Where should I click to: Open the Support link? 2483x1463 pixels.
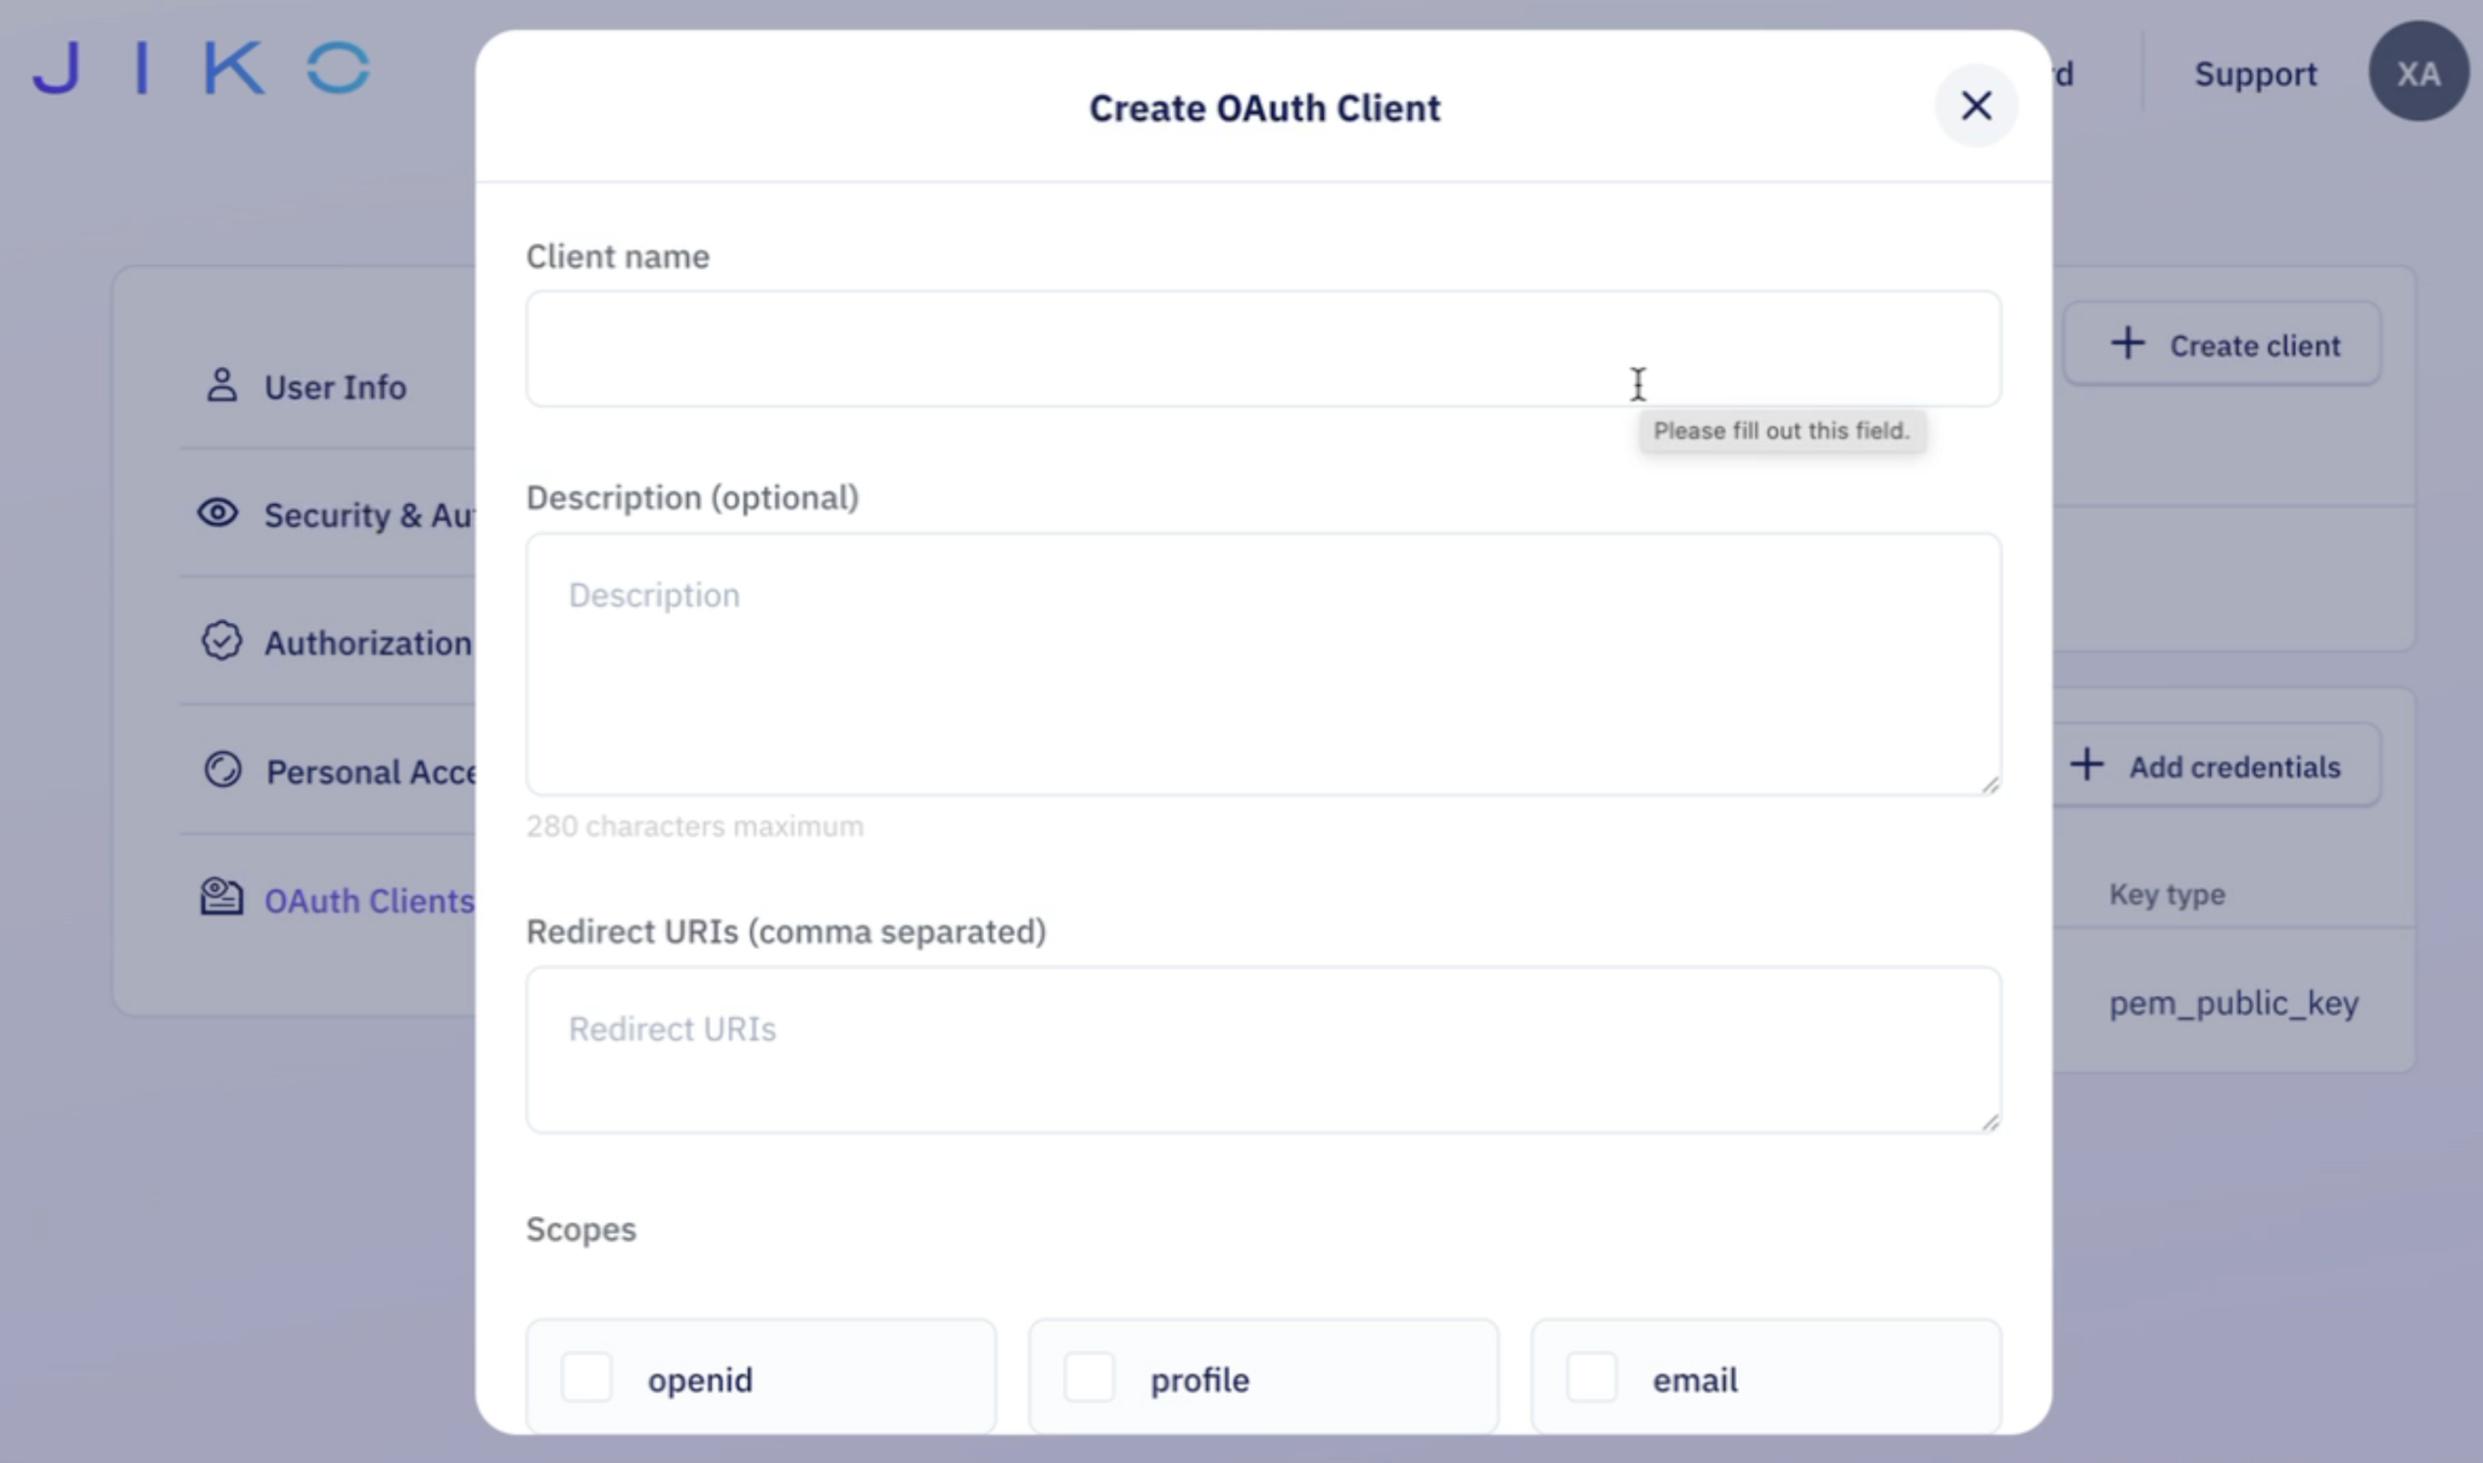pos(2255,72)
